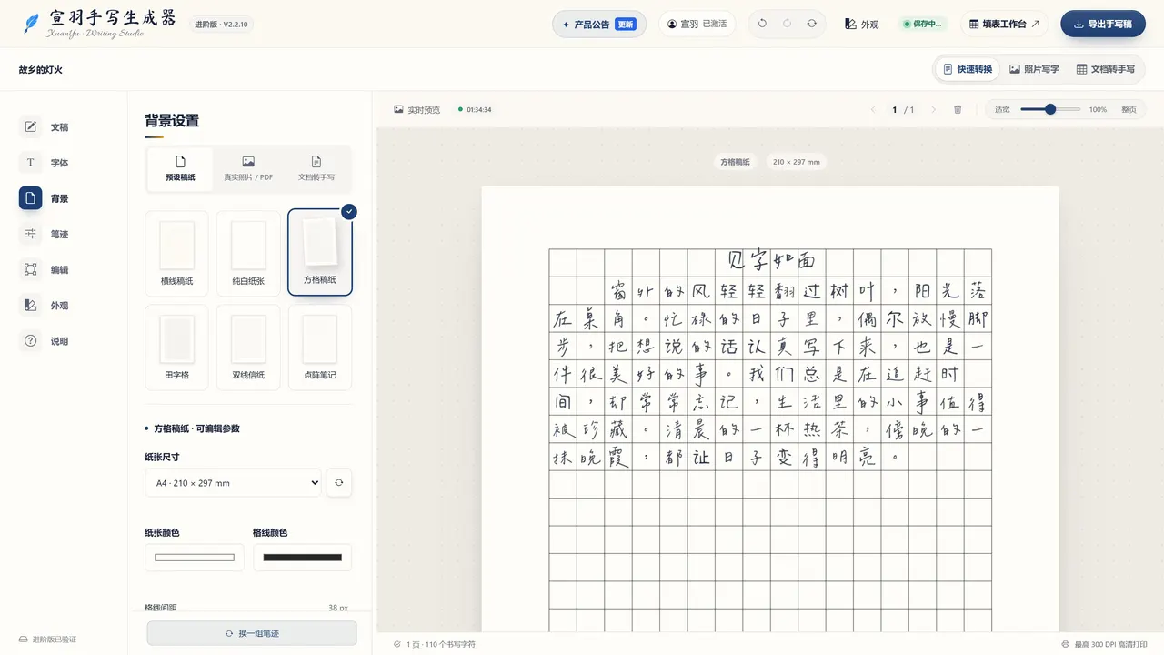This screenshot has width=1164, height=655.
Task: Click the 导出手写稿 export button
Action: (1103, 24)
